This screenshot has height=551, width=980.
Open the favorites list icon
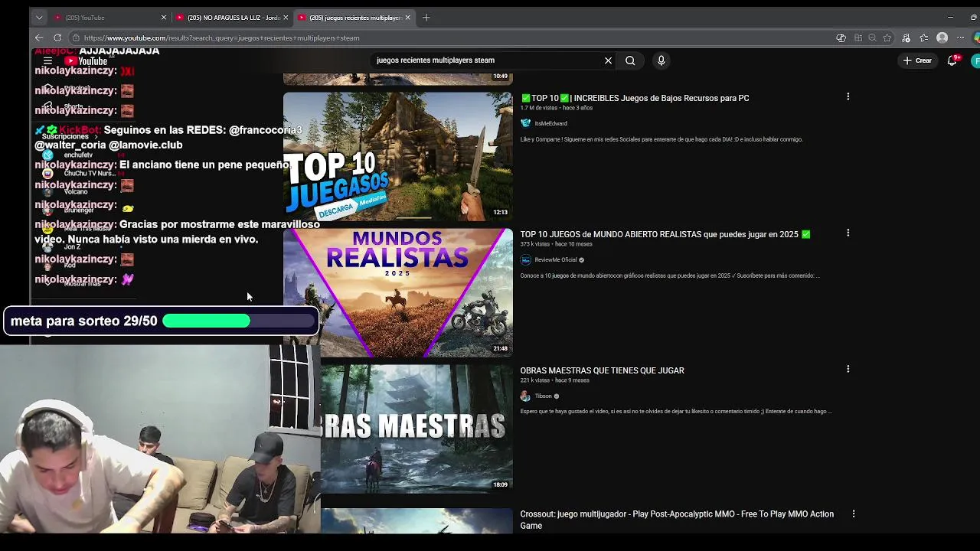click(x=924, y=37)
